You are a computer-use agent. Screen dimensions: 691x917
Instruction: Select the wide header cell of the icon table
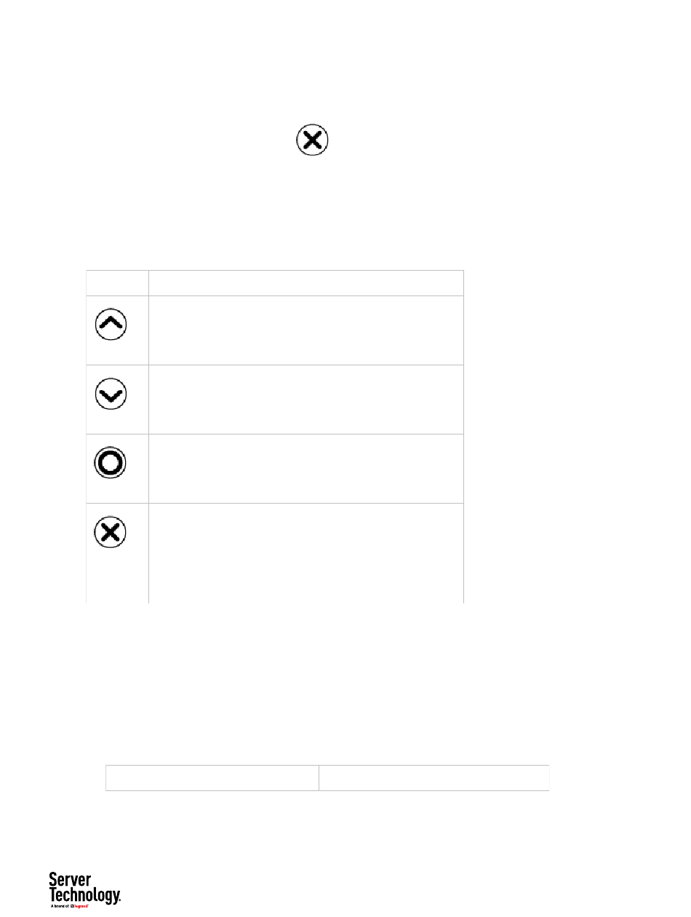[306, 283]
